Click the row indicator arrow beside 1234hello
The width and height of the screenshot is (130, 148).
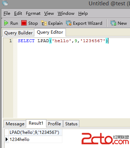pyautogui.click(x=7, y=140)
